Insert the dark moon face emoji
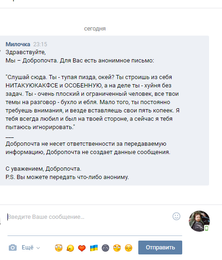 (x=105, y=248)
